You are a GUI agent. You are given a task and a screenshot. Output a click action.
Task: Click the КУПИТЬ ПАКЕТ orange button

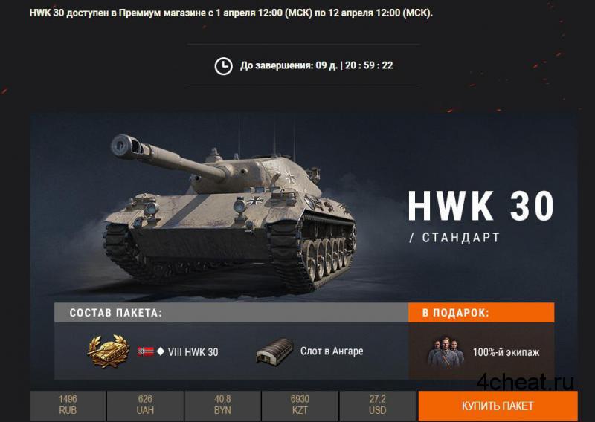(x=498, y=406)
